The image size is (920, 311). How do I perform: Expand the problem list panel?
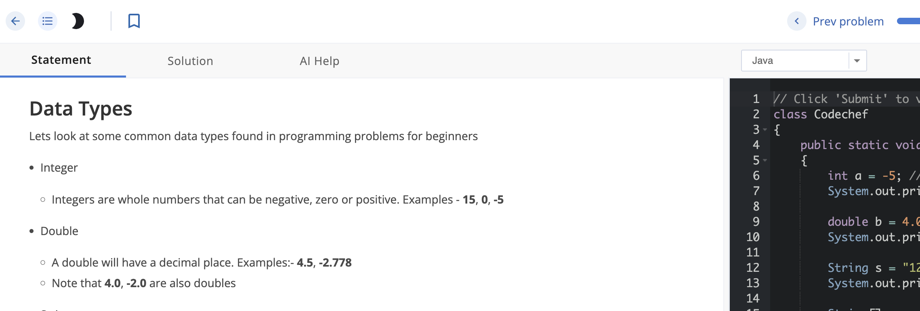pos(47,21)
